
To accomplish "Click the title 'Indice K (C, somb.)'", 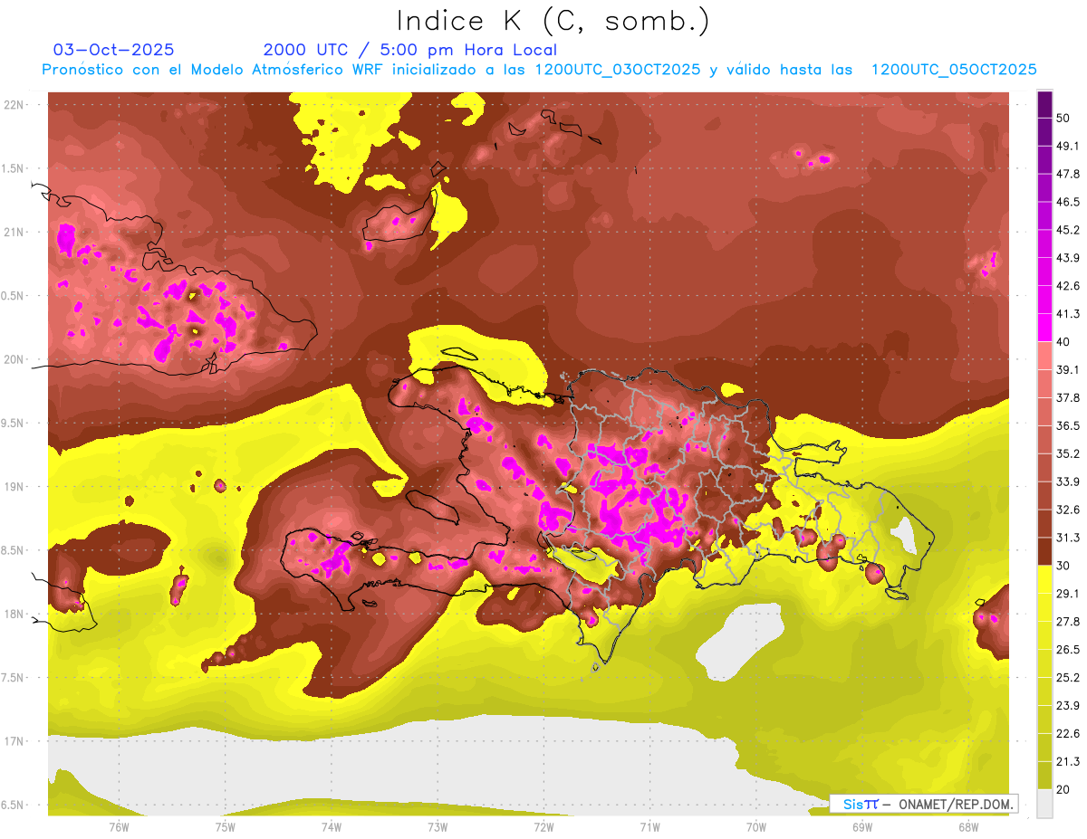I will click(x=553, y=20).
